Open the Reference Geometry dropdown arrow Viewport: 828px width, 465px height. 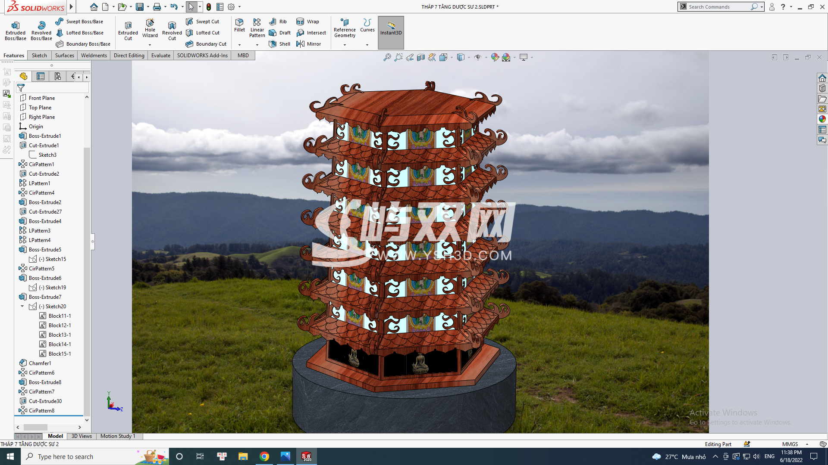345,45
